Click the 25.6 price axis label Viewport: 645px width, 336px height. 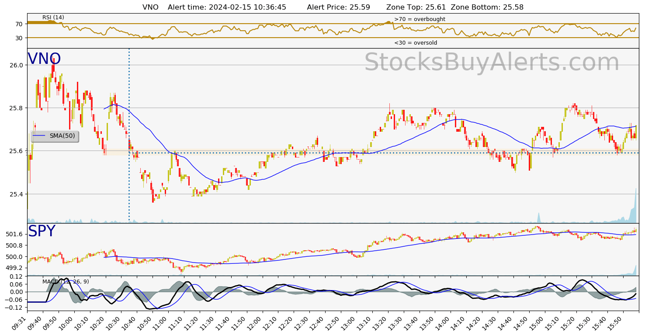(16, 151)
